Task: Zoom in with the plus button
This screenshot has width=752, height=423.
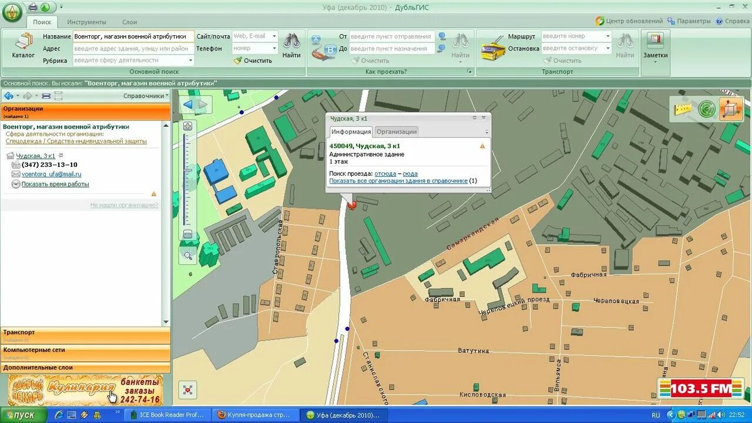Action: coord(188,126)
